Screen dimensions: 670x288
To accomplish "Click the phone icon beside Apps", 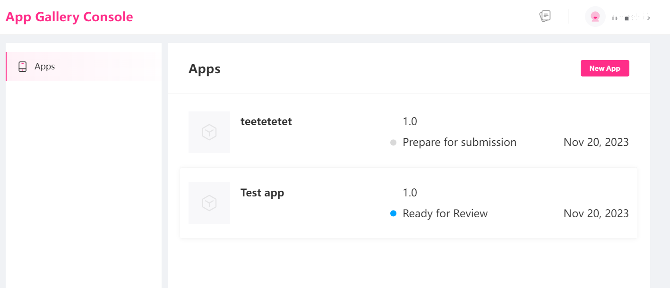I will point(22,67).
